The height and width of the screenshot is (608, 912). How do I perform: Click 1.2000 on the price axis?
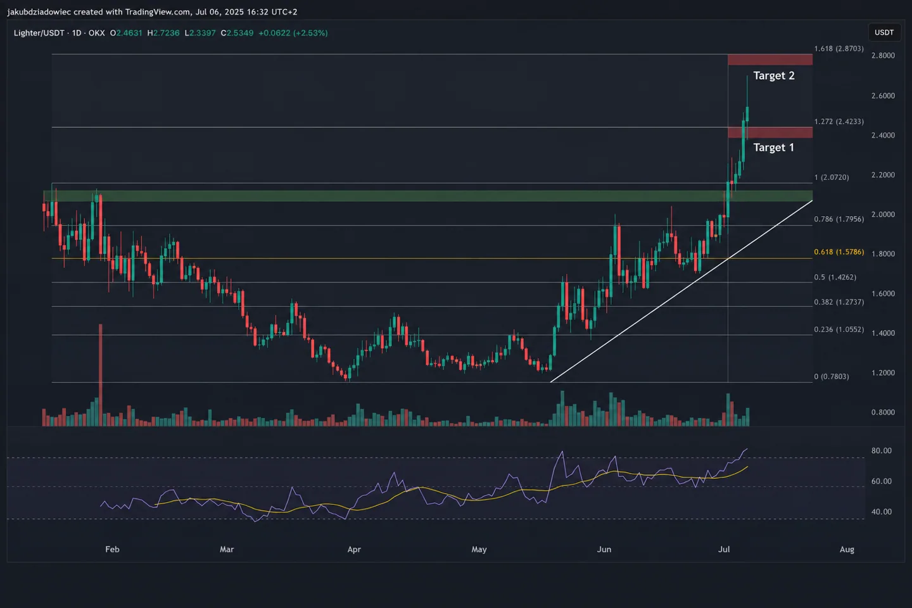point(883,373)
